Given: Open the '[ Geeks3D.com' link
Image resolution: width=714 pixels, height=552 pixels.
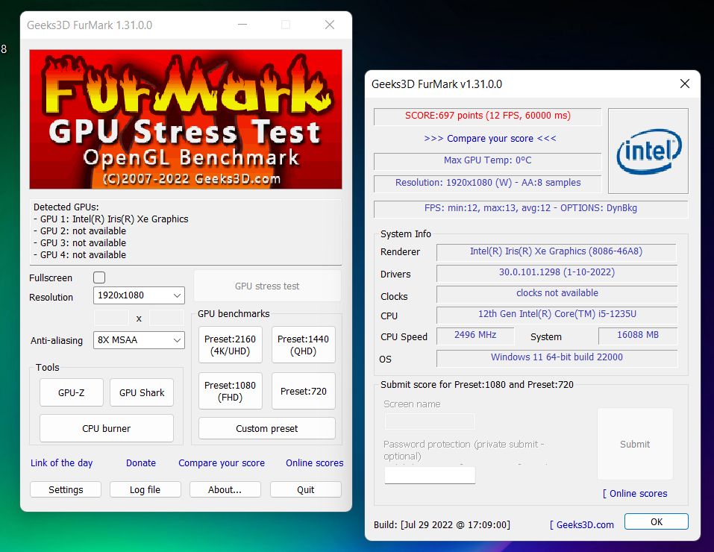Looking at the screenshot, I should pos(581,524).
